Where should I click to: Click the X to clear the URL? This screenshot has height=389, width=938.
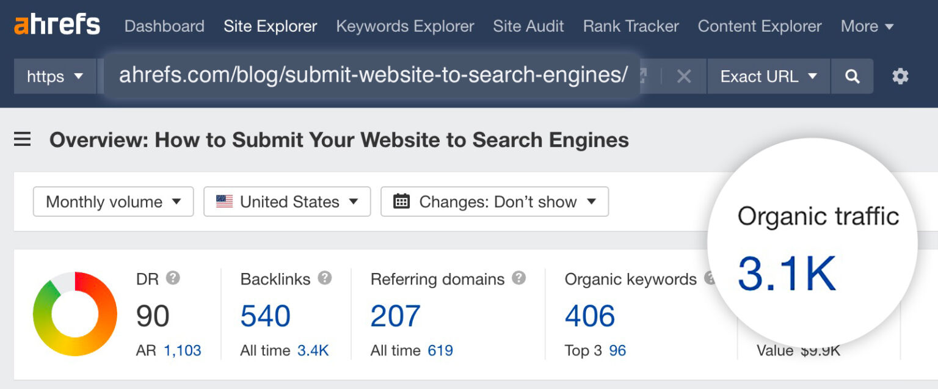[x=683, y=76]
